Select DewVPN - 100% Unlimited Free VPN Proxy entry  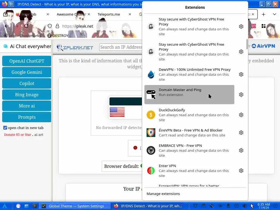[x=189, y=74]
